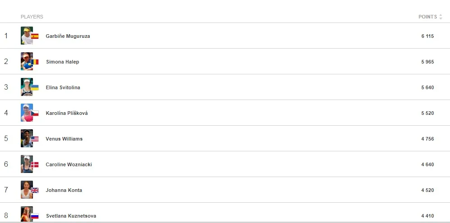The height and width of the screenshot is (223, 450).
Task: Click the Spain flag icon beside Muguruza
Action: pyautogui.click(x=35, y=36)
